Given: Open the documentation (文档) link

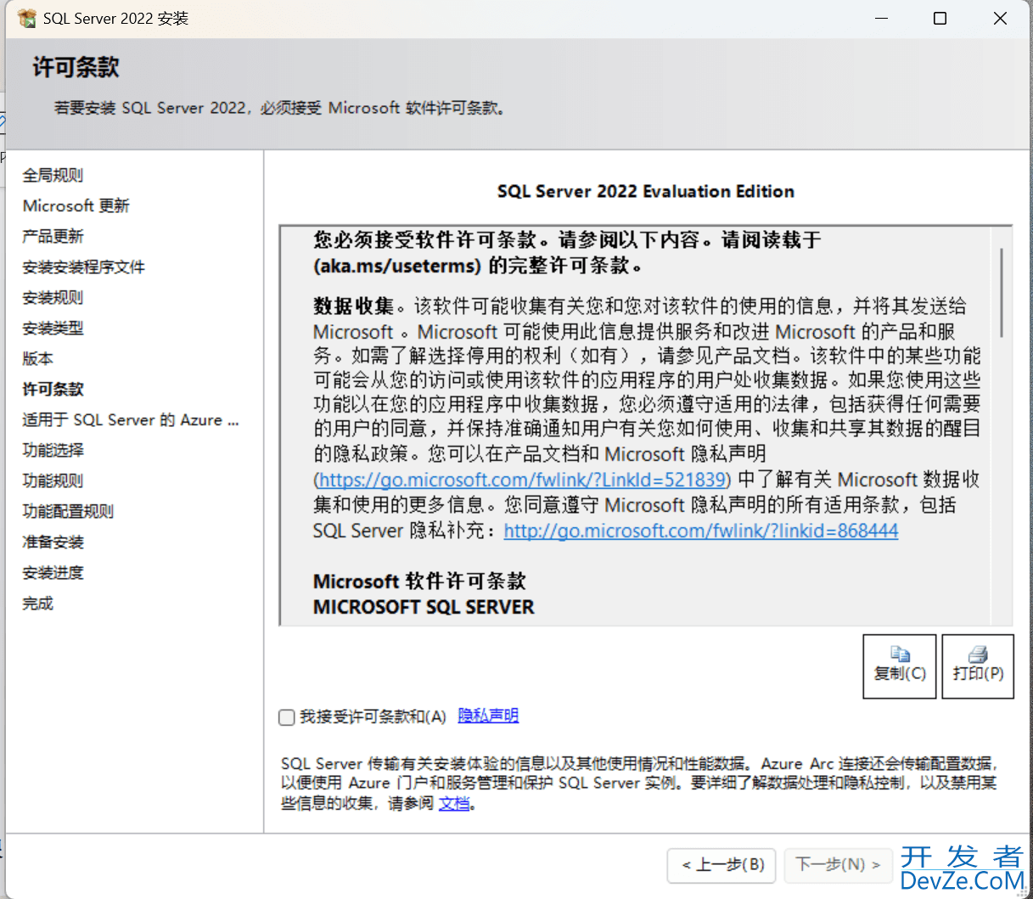Looking at the screenshot, I should (454, 803).
